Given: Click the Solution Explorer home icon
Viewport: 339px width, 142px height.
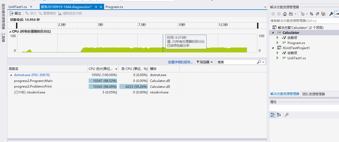Looking at the screenshot, I should click(x=285, y=14).
